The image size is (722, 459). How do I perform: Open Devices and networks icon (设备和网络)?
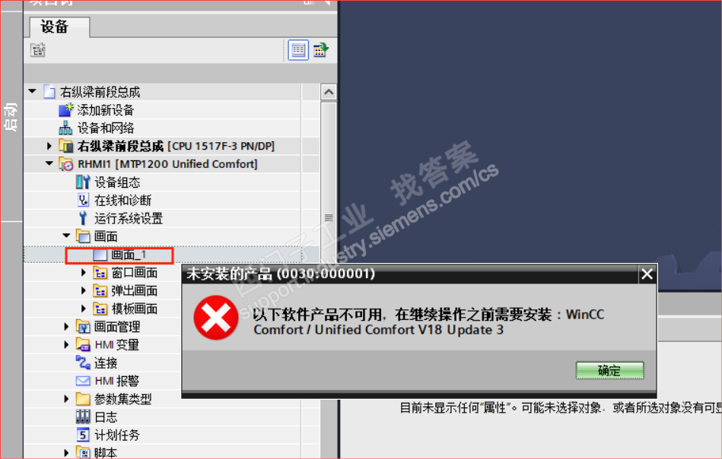(66, 128)
